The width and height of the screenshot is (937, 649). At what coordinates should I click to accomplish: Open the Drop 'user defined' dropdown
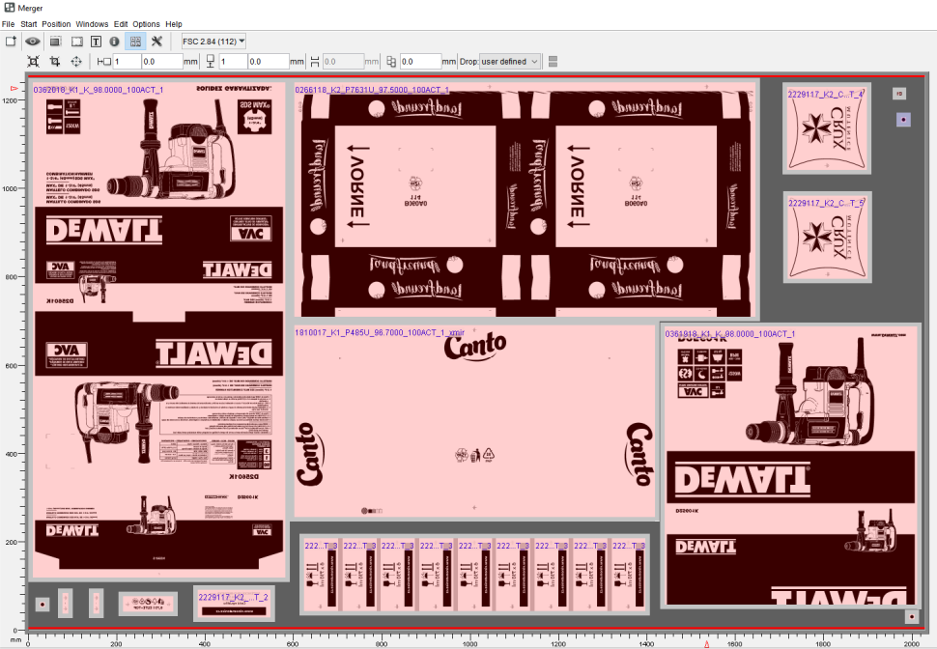tap(510, 62)
